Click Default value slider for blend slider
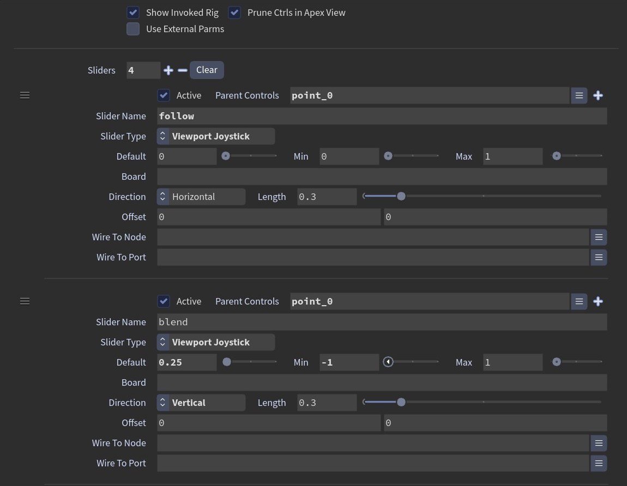 (x=249, y=362)
